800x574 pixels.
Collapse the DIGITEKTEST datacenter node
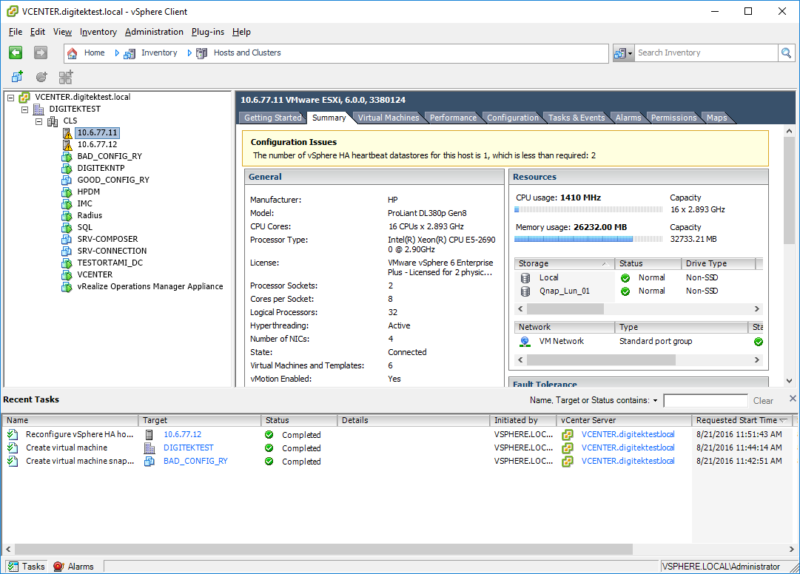pos(24,109)
